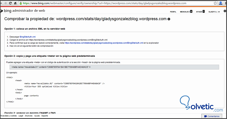Expand the GLADYS J. account dropdown
Viewport: 227px width, 119px height.
pos(214,12)
